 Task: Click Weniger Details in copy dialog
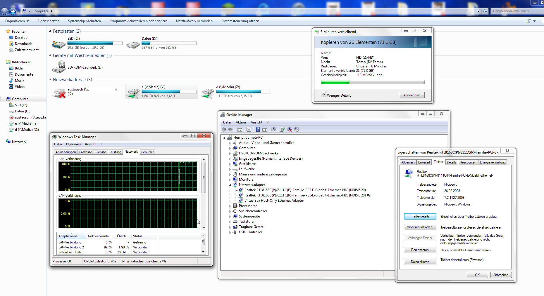click(336, 95)
